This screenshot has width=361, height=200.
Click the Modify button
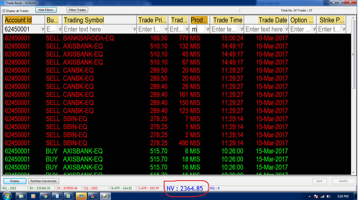343,181
